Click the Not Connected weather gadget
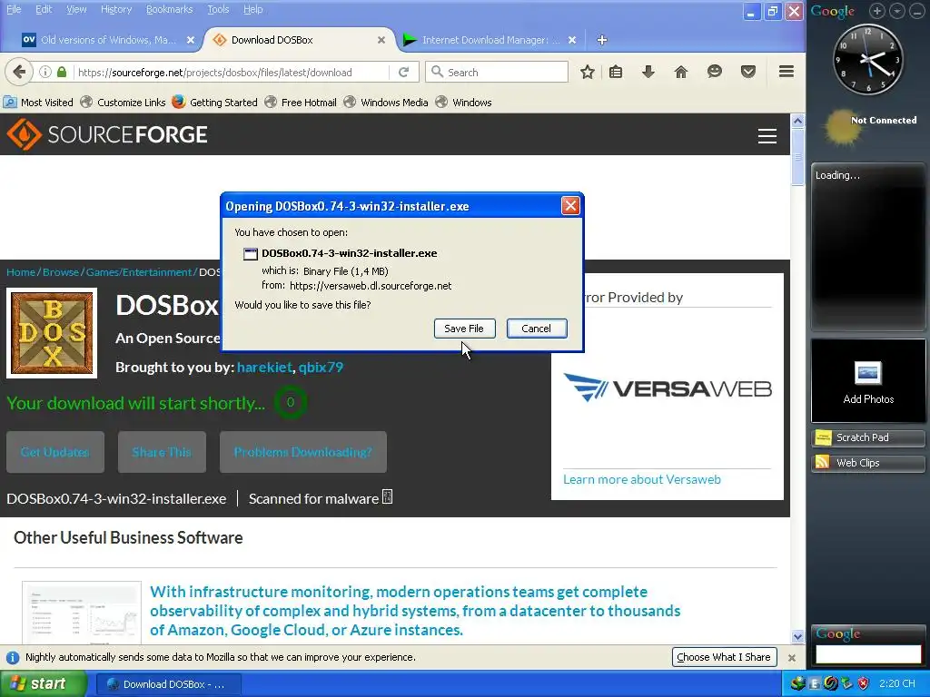The width and height of the screenshot is (930, 697). [869, 126]
